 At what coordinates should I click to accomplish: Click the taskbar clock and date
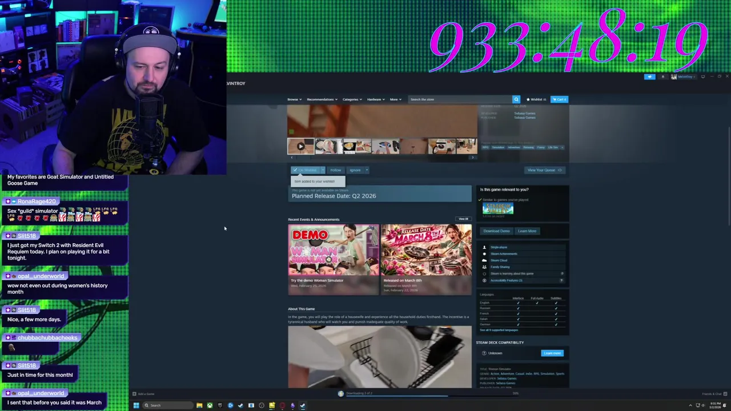716,405
